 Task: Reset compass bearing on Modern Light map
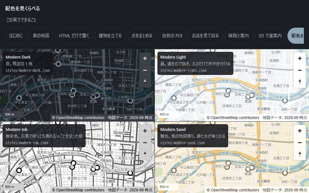300,81
